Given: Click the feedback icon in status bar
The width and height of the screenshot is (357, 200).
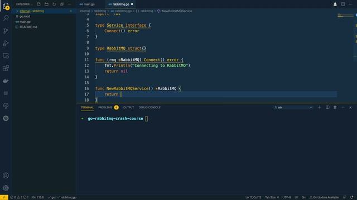Looking at the screenshot, I should click(x=345, y=197).
